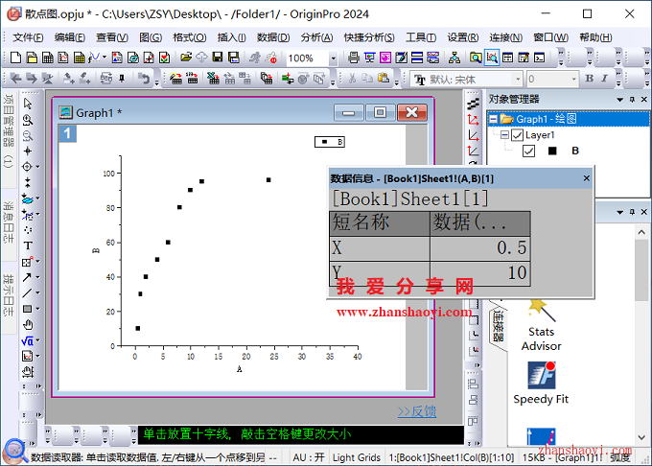Click the insert equation square-root icon
This screenshot has height=466, width=652.
(28, 341)
